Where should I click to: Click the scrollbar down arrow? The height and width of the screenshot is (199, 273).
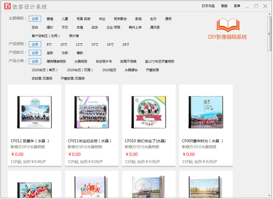tap(269, 196)
